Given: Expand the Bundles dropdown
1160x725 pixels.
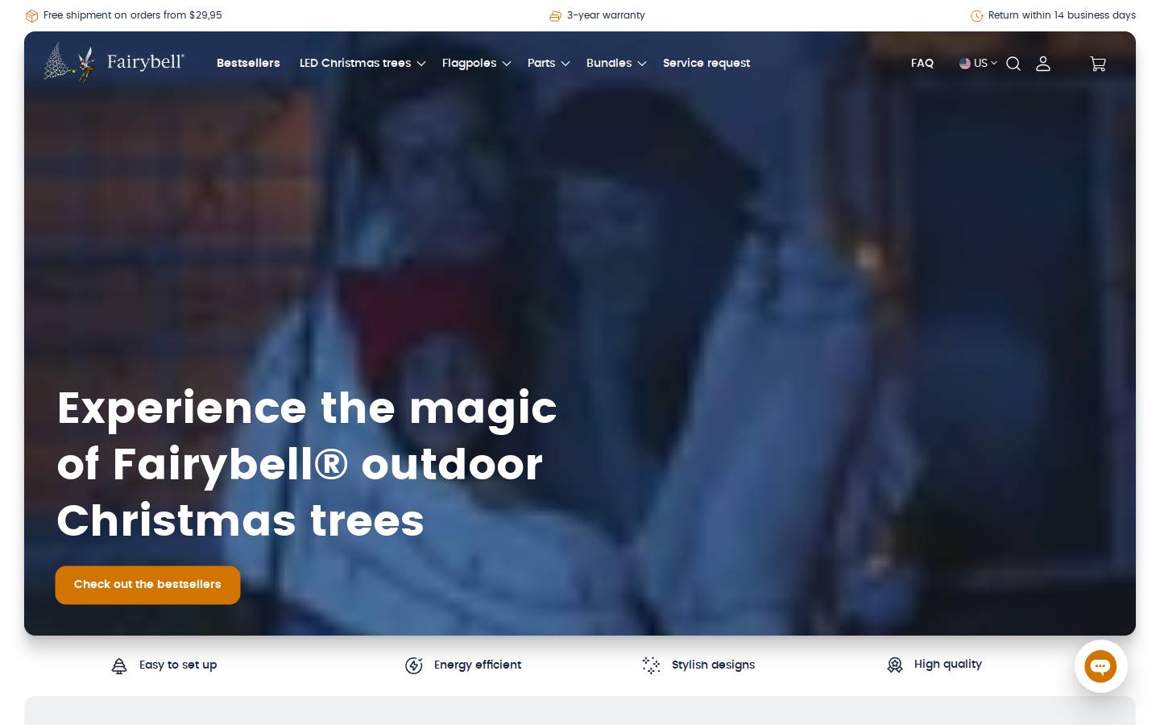Looking at the screenshot, I should (x=616, y=63).
